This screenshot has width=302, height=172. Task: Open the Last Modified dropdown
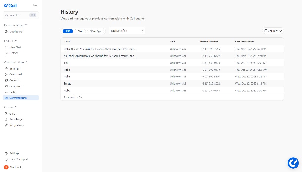tap(127, 30)
